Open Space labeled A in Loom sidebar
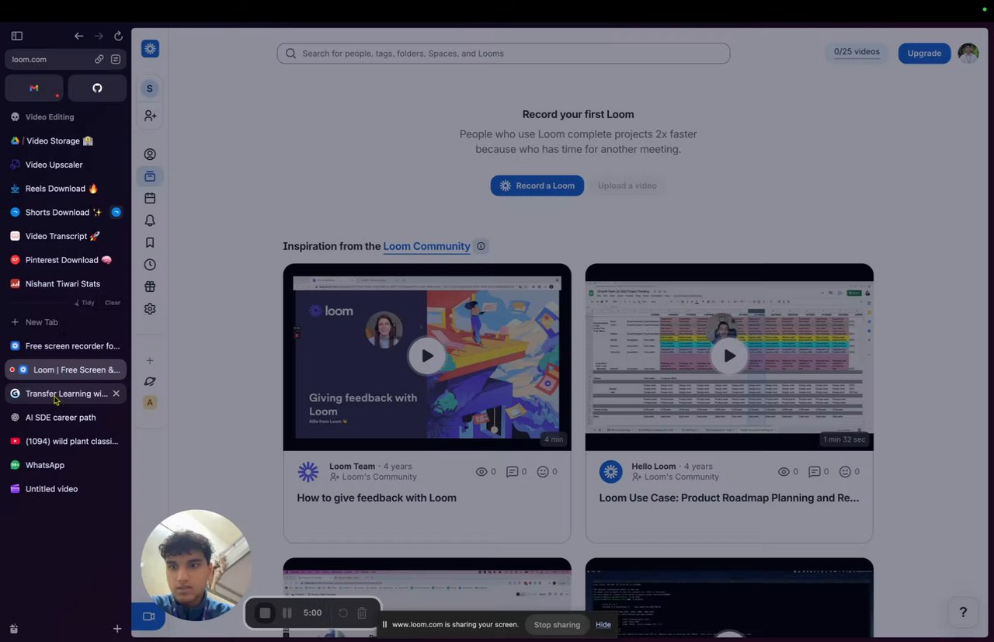Image resolution: width=994 pixels, height=642 pixels. (150, 402)
